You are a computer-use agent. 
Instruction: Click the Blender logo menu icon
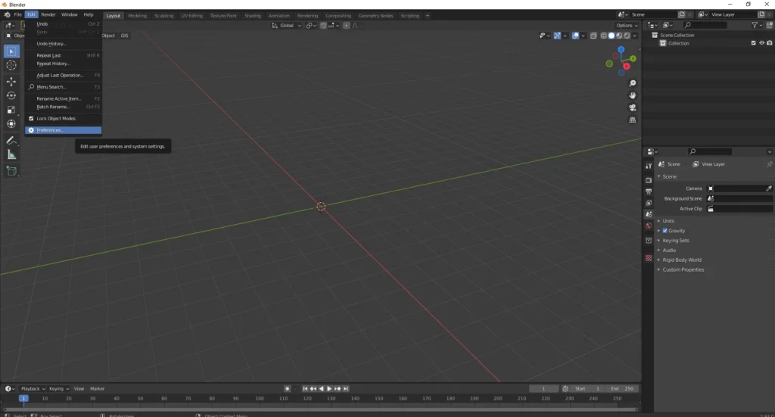click(7, 15)
